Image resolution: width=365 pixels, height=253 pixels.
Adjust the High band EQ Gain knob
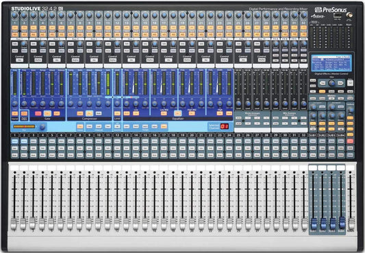pyautogui.click(x=229, y=104)
